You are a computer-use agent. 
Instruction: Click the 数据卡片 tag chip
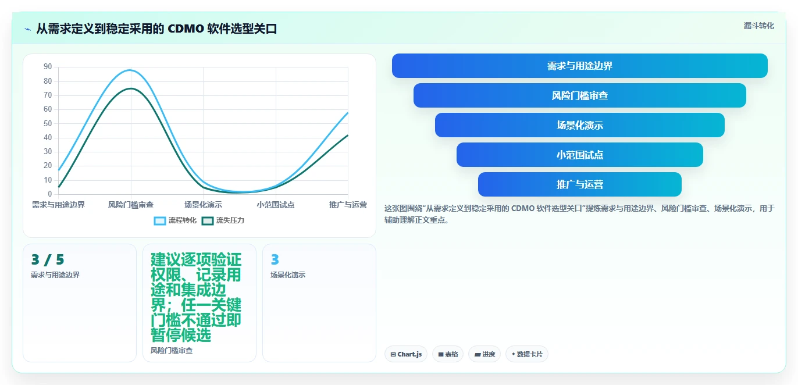click(527, 354)
